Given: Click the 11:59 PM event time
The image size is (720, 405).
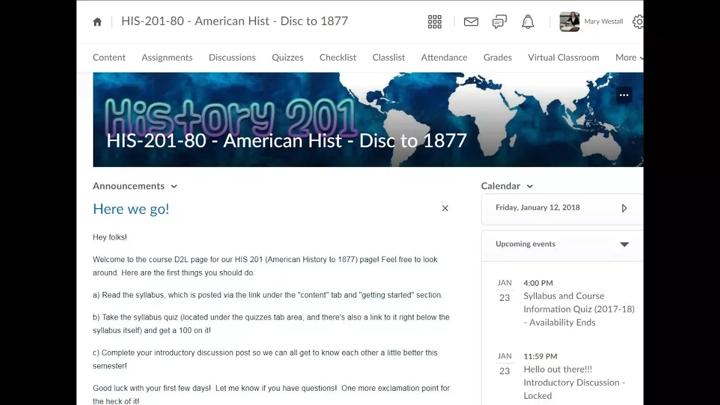Looking at the screenshot, I should [x=541, y=356].
